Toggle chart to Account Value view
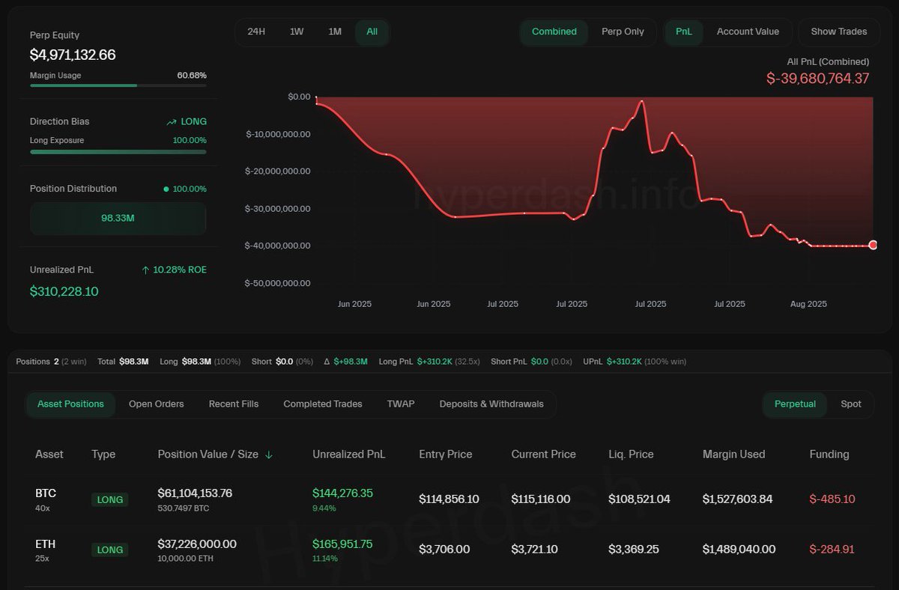The width and height of the screenshot is (899, 590). point(748,31)
